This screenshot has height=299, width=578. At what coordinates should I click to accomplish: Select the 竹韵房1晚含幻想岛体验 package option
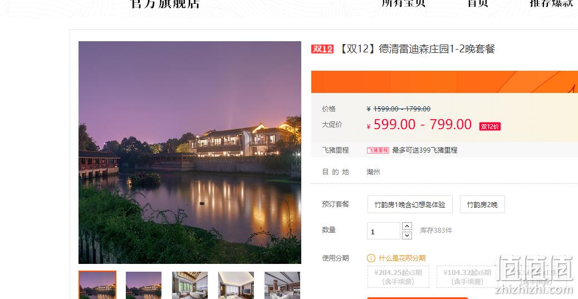coord(410,204)
